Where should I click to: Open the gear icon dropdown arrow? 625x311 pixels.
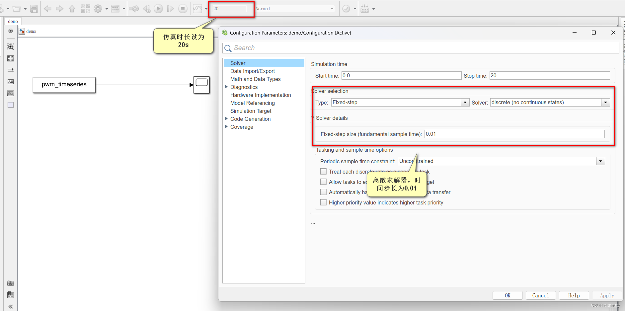pos(107,9)
